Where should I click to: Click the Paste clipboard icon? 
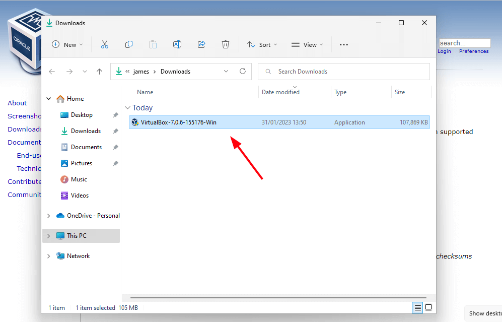(x=153, y=44)
